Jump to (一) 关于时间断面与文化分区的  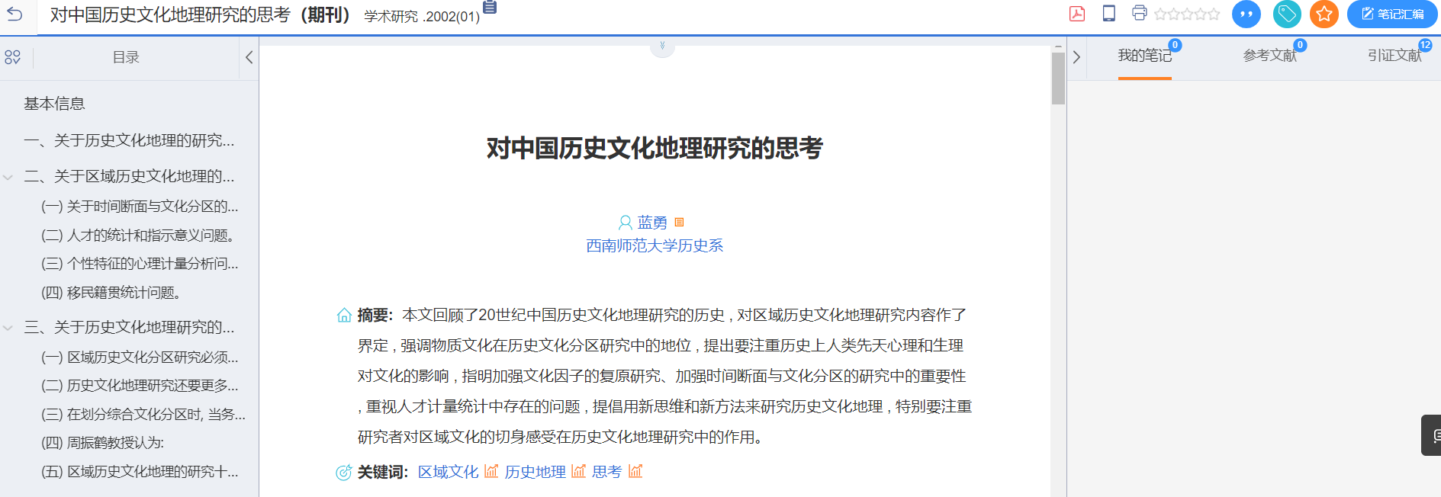tap(140, 207)
